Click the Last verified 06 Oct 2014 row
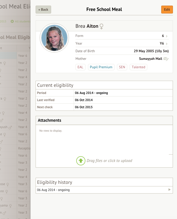Image resolution: width=177 pixels, height=219 pixels. [104, 100]
